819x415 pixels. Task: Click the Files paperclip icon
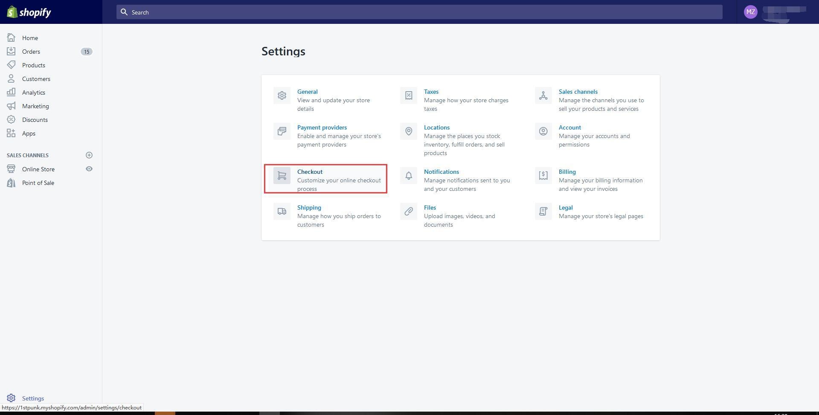(x=409, y=211)
